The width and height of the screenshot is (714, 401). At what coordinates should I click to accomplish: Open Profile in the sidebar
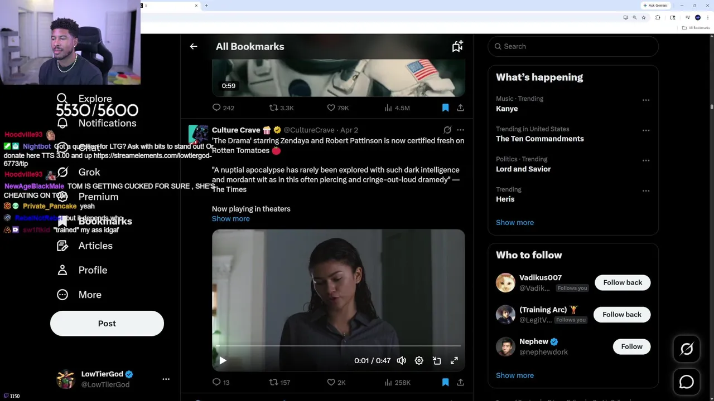[x=82, y=270]
